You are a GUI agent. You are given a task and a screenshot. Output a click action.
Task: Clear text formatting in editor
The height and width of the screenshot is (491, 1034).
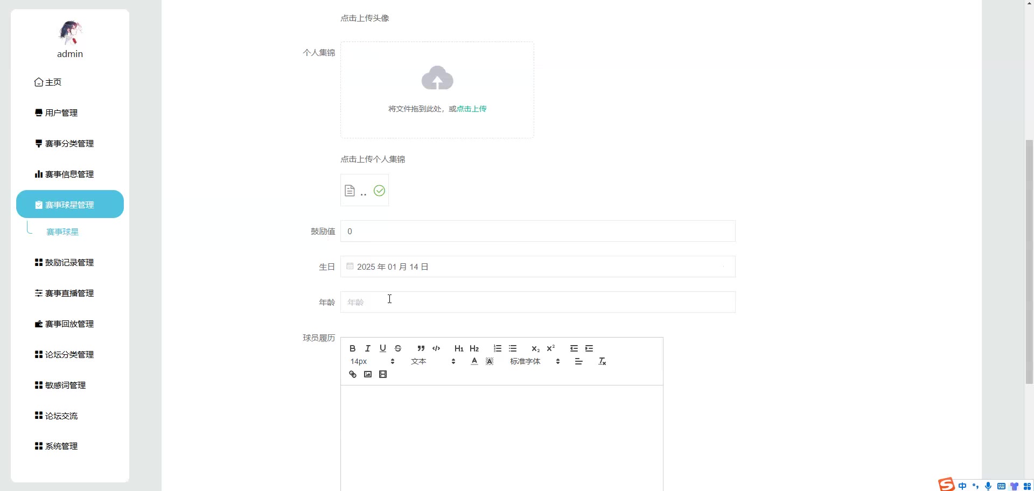(x=602, y=361)
